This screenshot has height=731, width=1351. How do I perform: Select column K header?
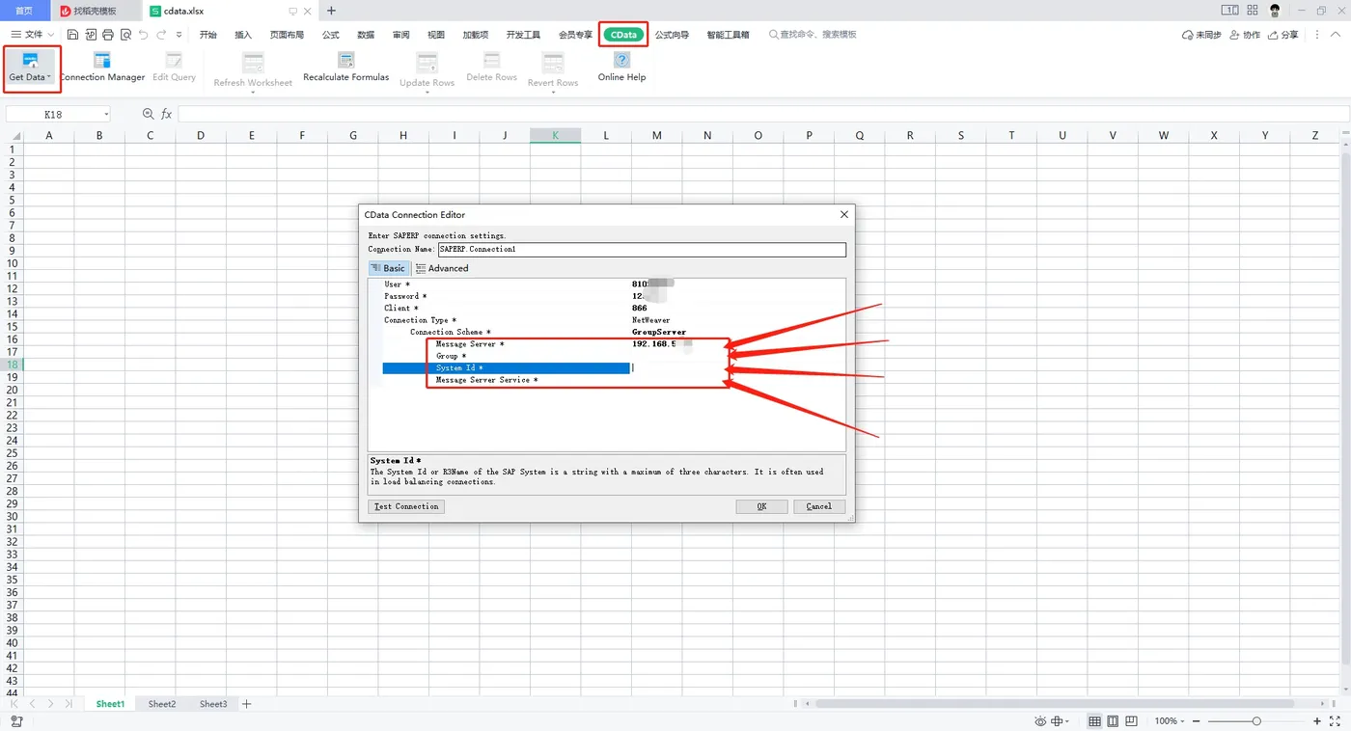pos(555,136)
